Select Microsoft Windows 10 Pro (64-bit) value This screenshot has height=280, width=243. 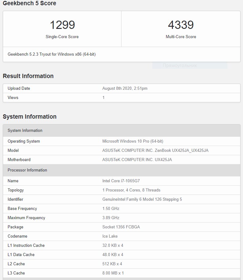tap(133, 141)
